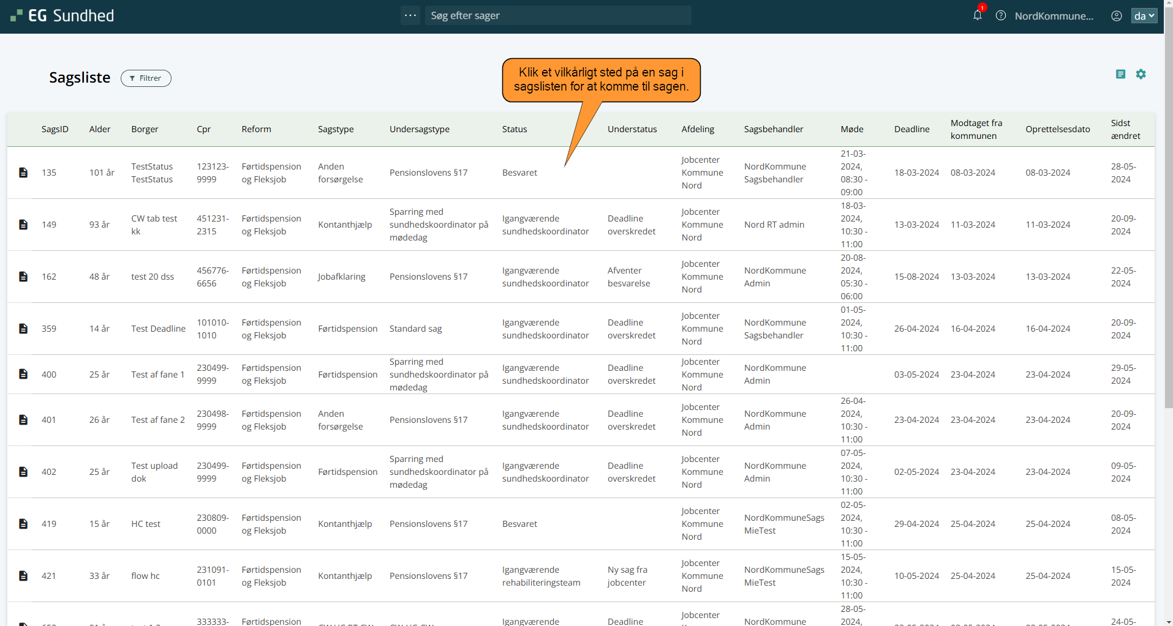Sort by Sagsbehandler column header
This screenshot has height=626, width=1173.
pyautogui.click(x=774, y=129)
